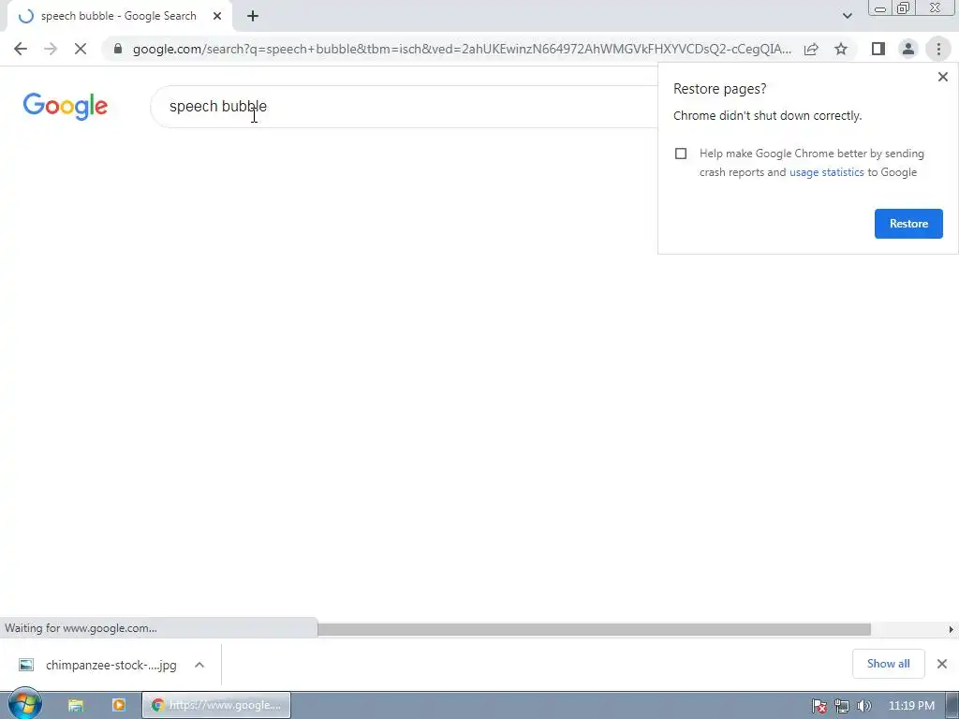Go back using the browser back arrow
The image size is (959, 719).
pyautogui.click(x=21, y=49)
